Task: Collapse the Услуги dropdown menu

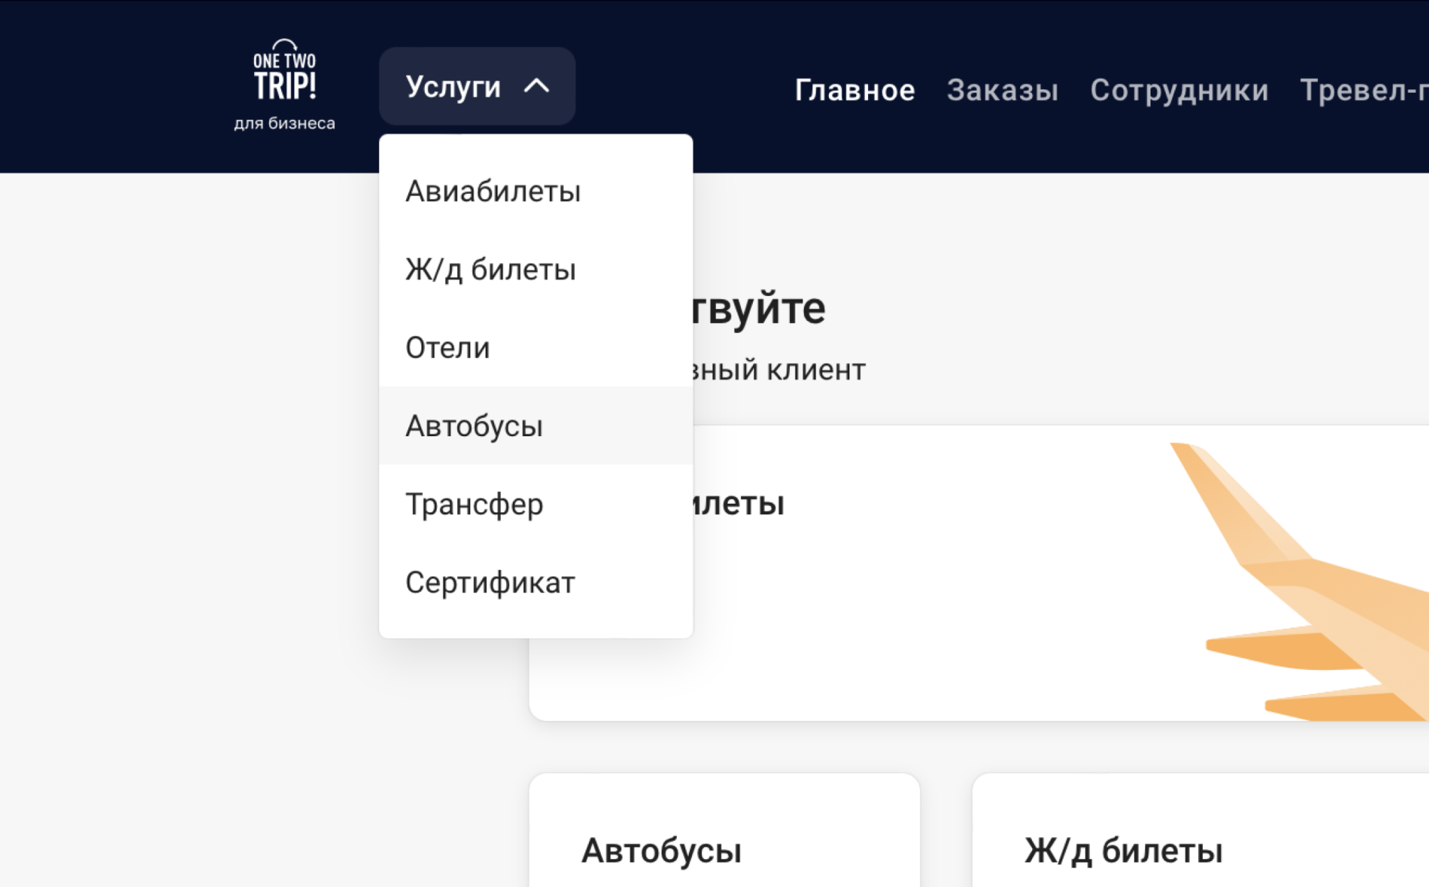Action: pyautogui.click(x=477, y=87)
